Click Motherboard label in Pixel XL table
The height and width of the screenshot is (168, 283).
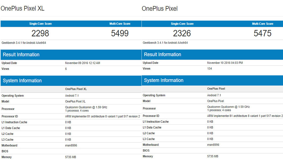tap(9, 145)
